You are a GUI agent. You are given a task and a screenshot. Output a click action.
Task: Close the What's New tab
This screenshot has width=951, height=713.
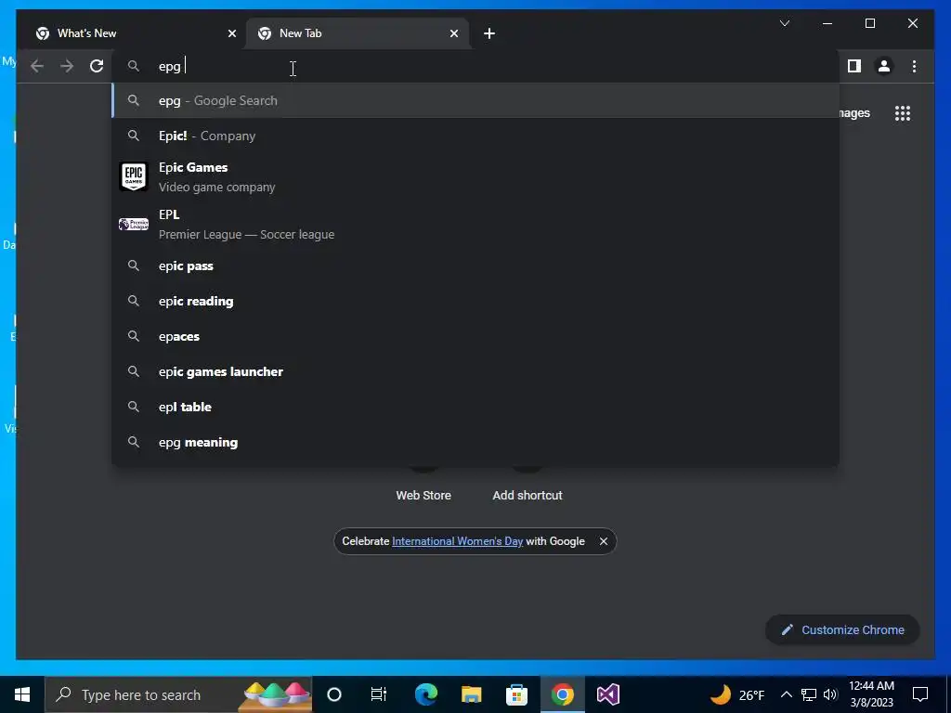pyautogui.click(x=231, y=33)
